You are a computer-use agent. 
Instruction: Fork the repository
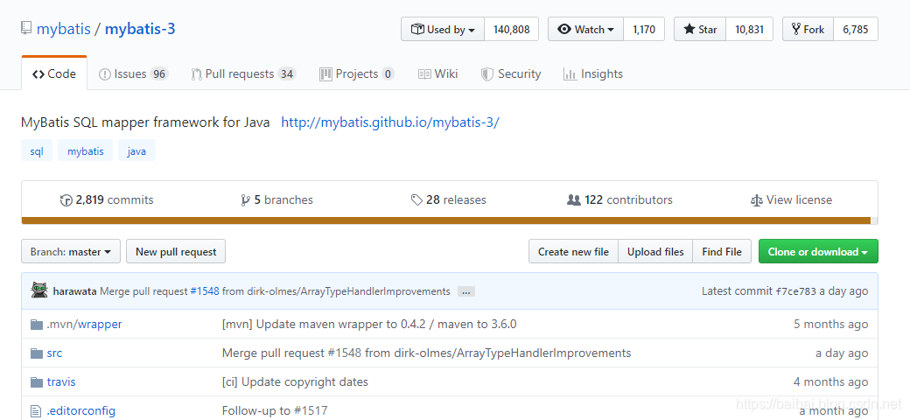(x=808, y=29)
